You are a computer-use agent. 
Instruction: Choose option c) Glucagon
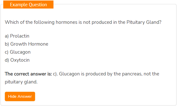click(18, 52)
